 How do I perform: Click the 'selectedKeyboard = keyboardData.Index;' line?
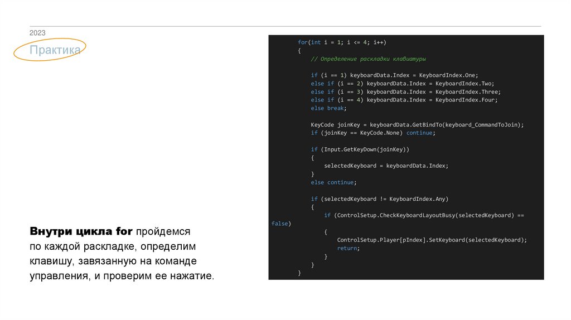point(386,166)
